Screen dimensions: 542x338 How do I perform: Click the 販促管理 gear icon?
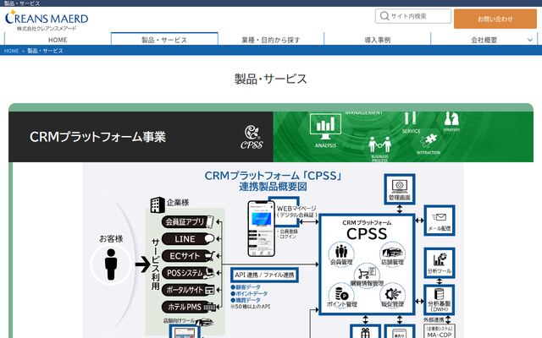click(x=392, y=293)
